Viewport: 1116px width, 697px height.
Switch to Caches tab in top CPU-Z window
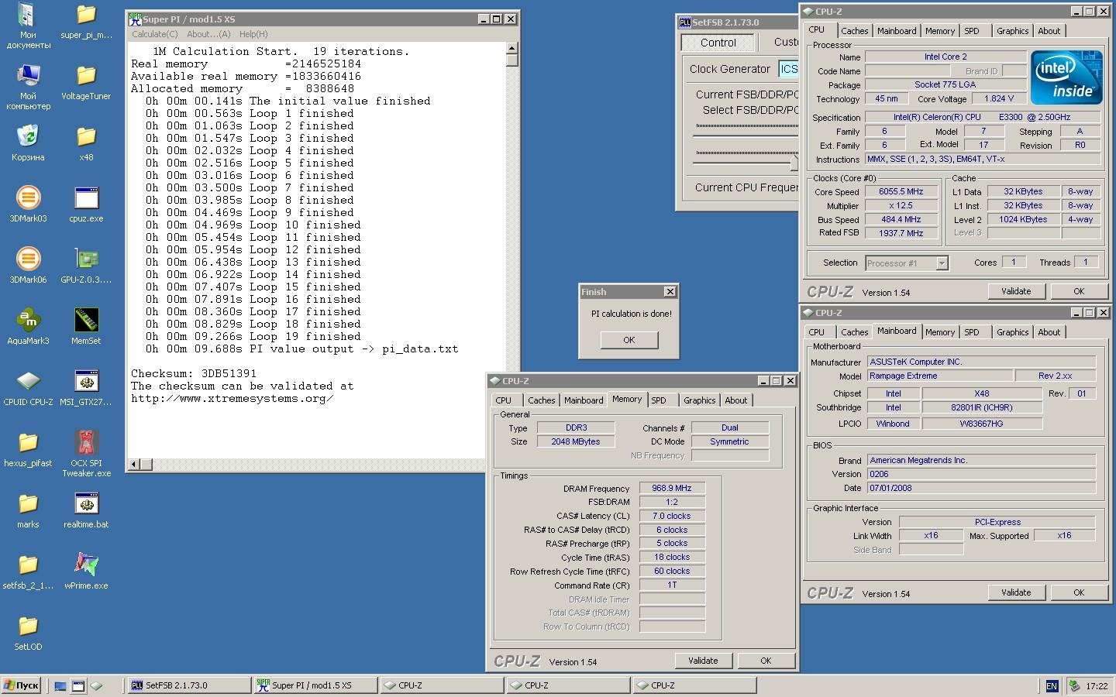tap(854, 31)
